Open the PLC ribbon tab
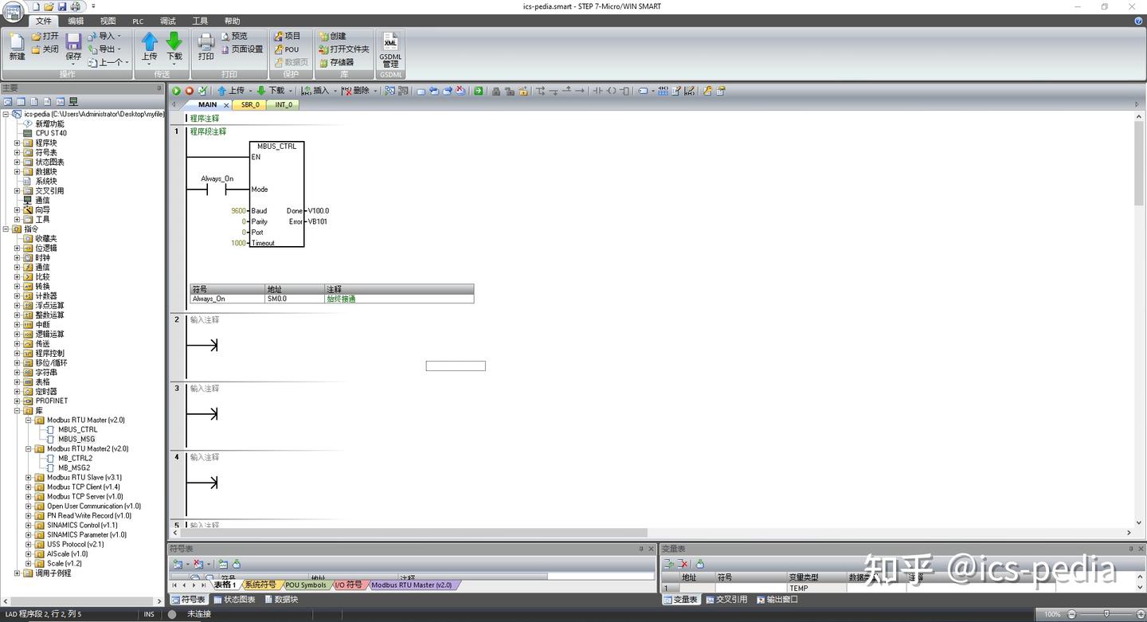Image resolution: width=1147 pixels, height=622 pixels. pyautogui.click(x=138, y=21)
